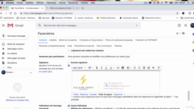Click the Chrome address bar URL
This screenshot has width=194, height=109.
click(48, 13)
